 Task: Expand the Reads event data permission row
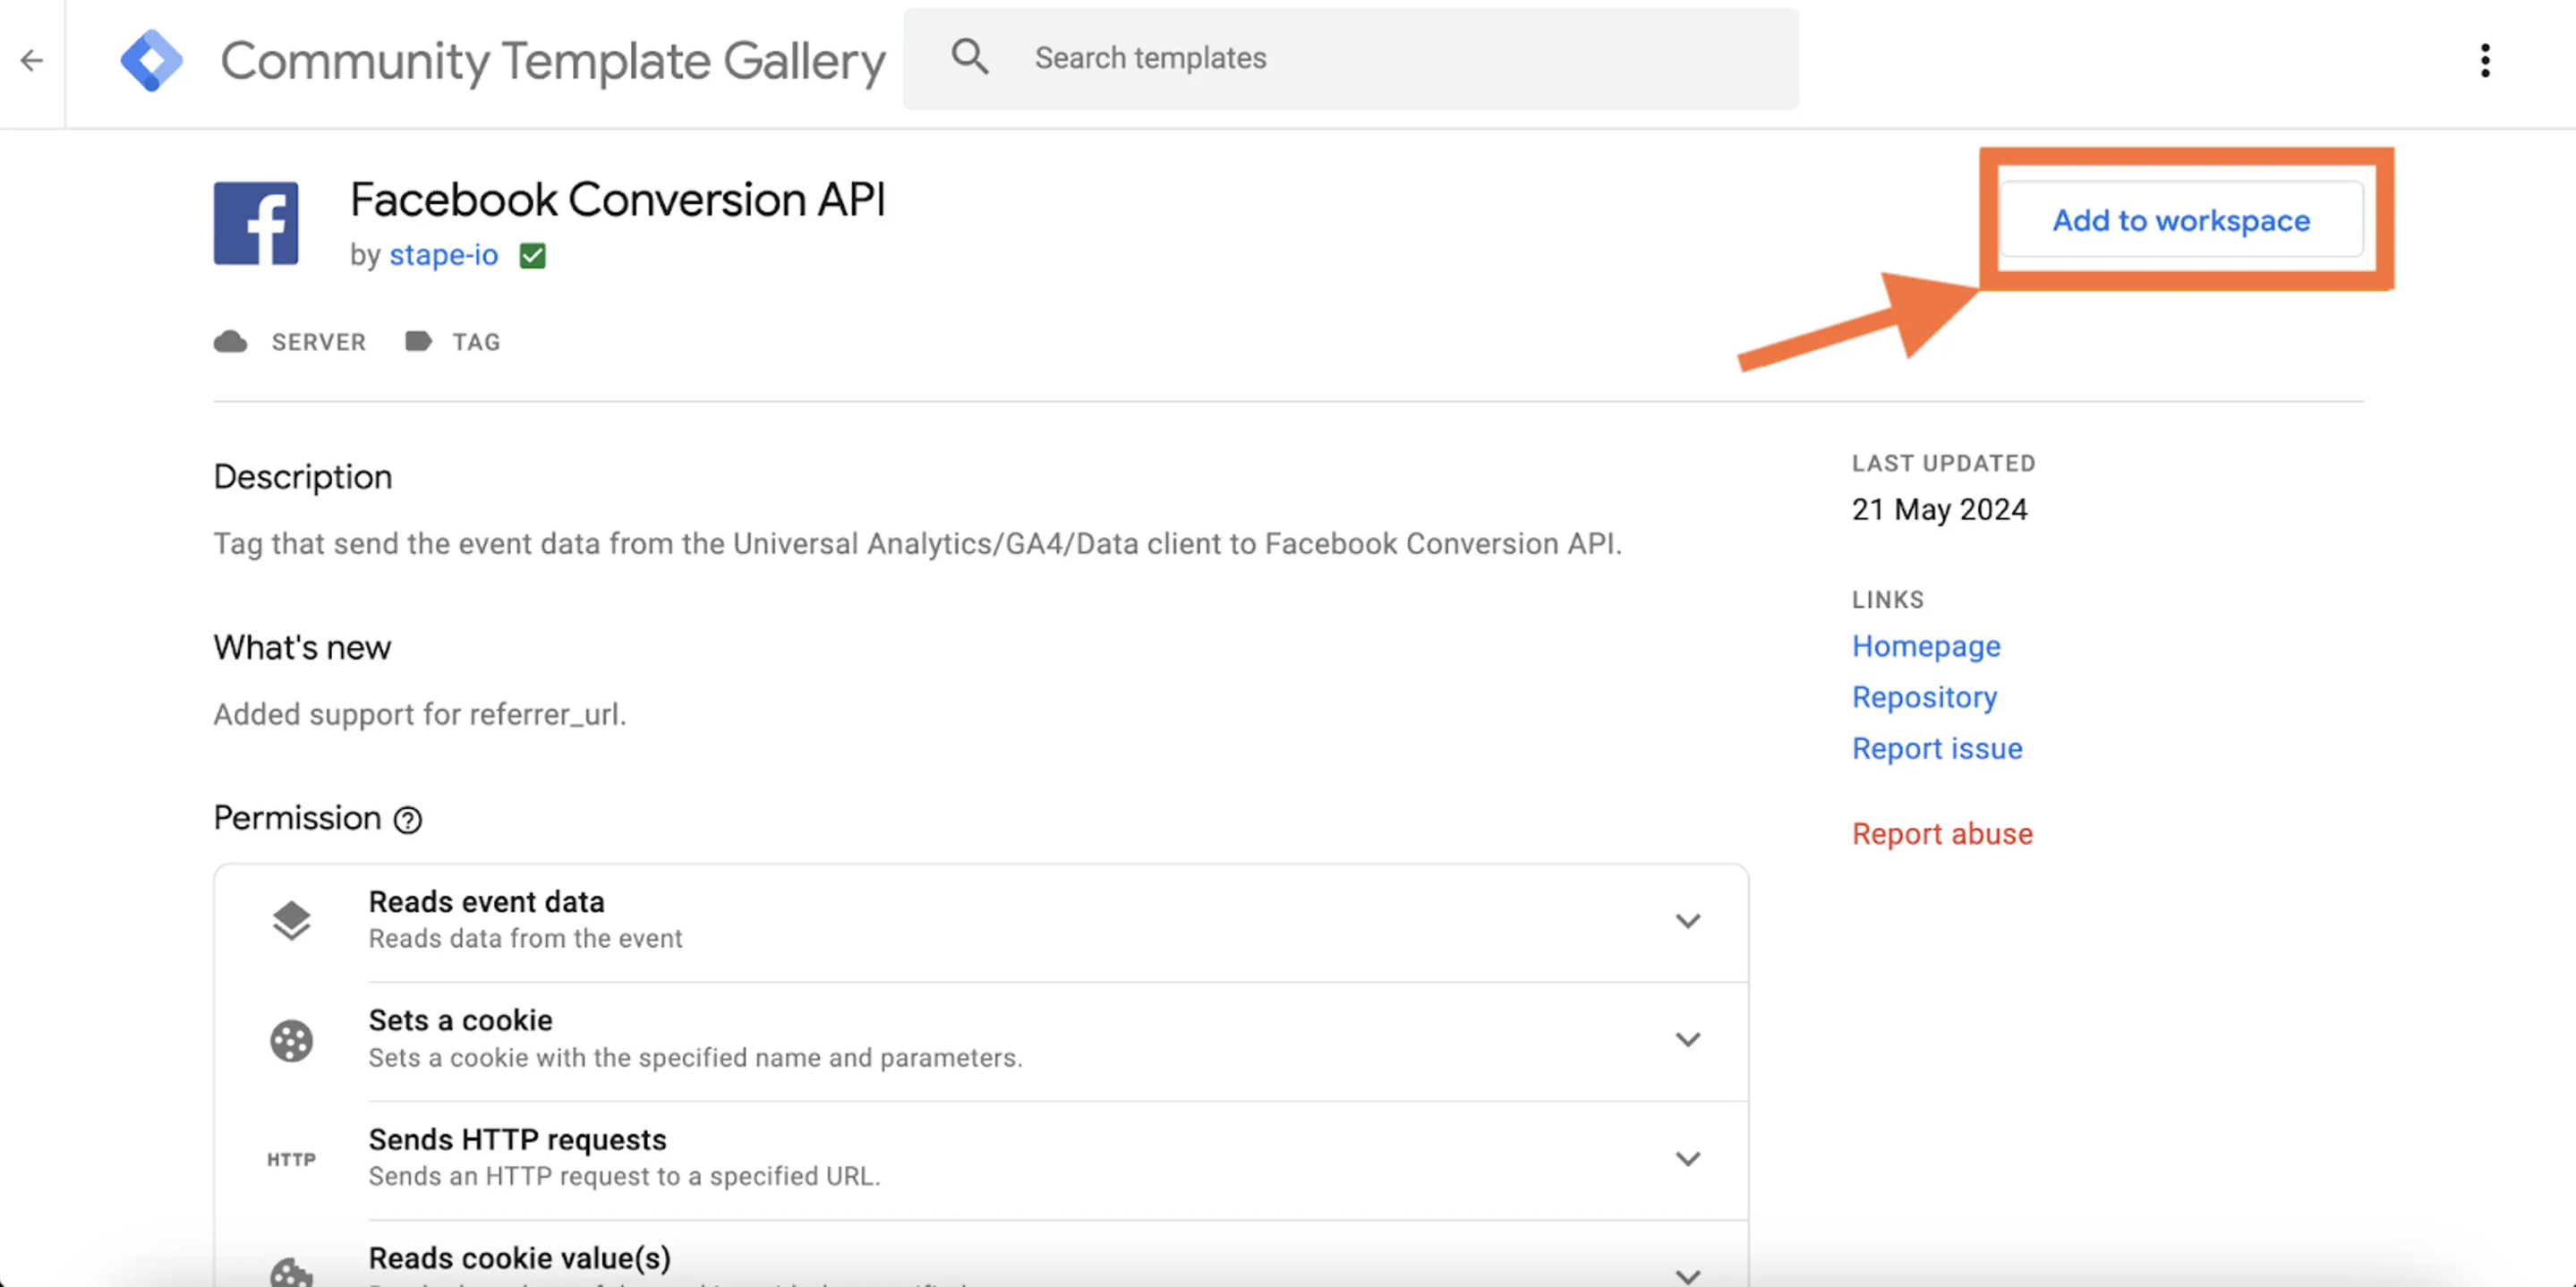[x=1689, y=919]
